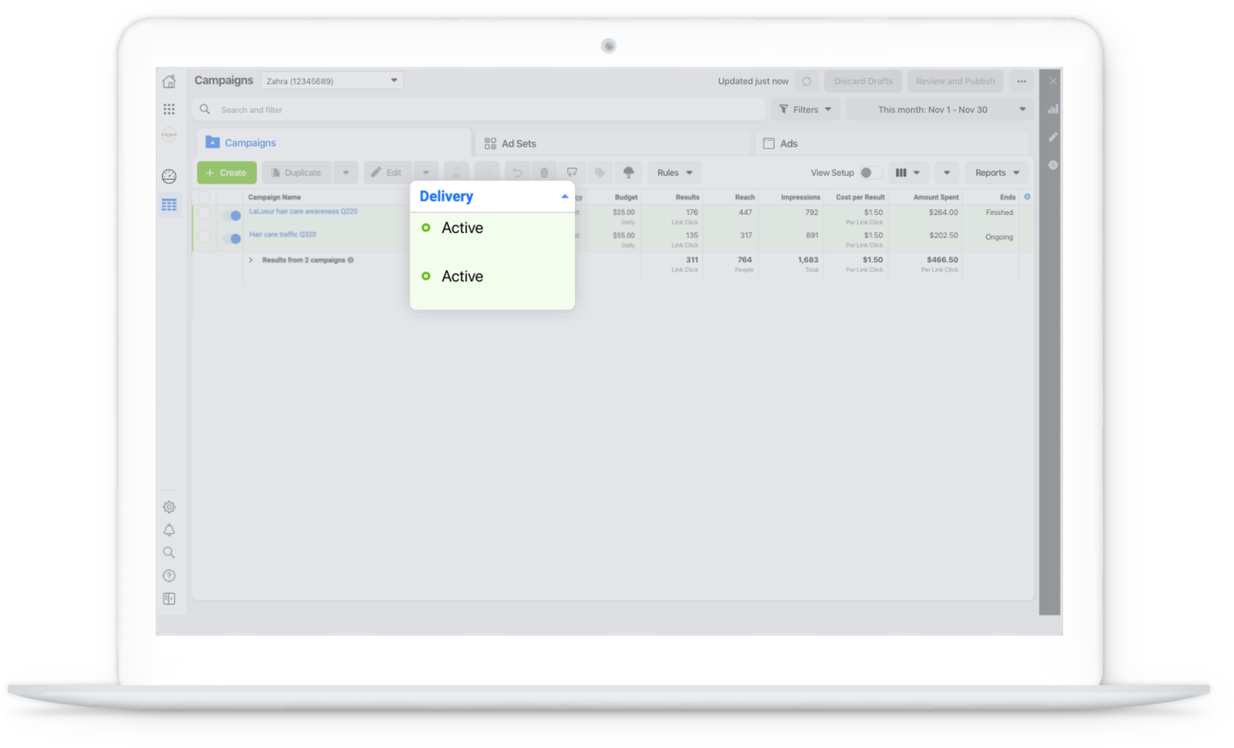Open the account overview gauge icon
The image size is (1234, 748).
point(169,177)
